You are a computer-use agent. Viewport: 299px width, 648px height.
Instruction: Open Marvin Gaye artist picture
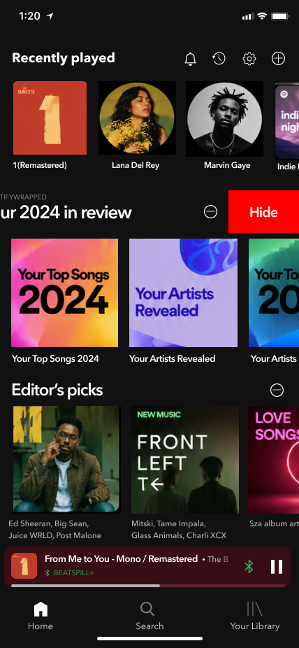224,119
